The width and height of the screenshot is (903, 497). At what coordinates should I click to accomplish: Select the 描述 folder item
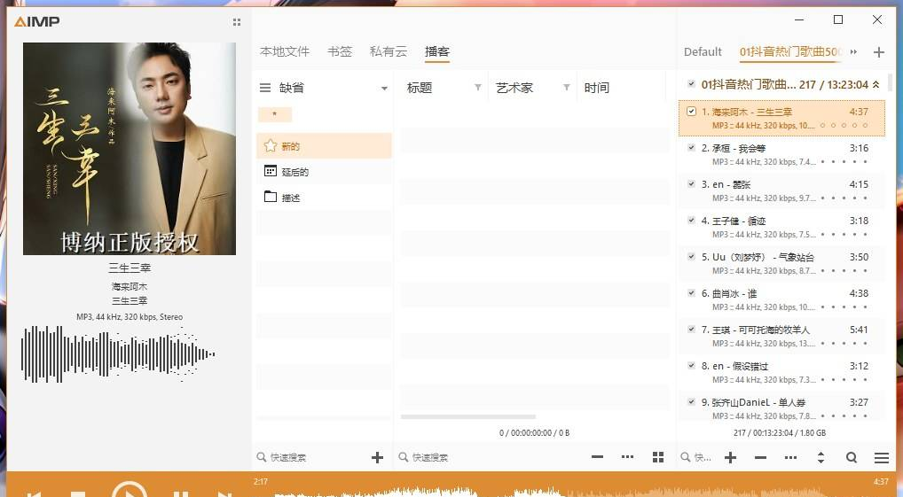click(x=290, y=198)
